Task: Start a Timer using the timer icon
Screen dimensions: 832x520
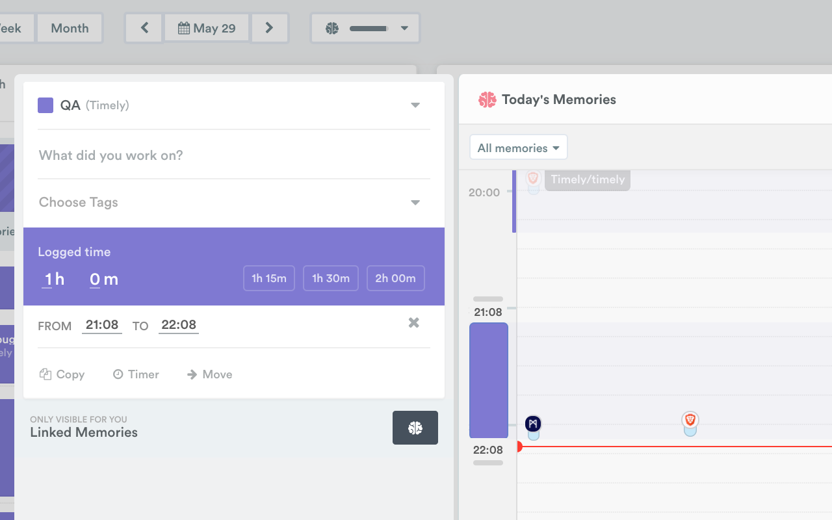Action: [x=118, y=374]
